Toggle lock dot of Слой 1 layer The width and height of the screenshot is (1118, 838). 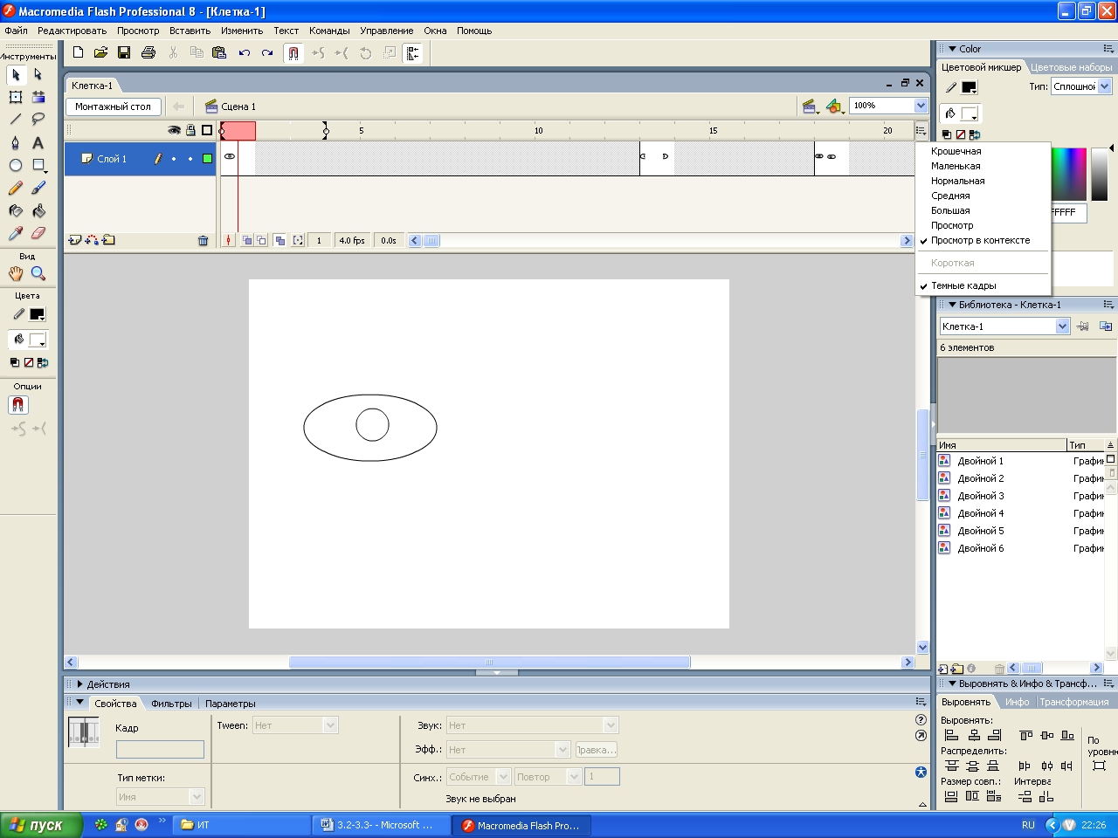coord(190,159)
